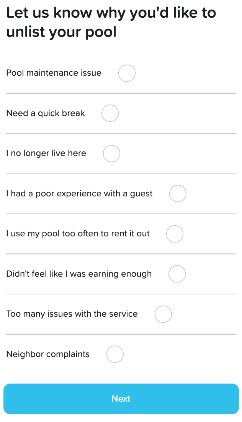The height and width of the screenshot is (422, 242).
Task: Select the Pool maintenance issue radio button
Action: 127,73
